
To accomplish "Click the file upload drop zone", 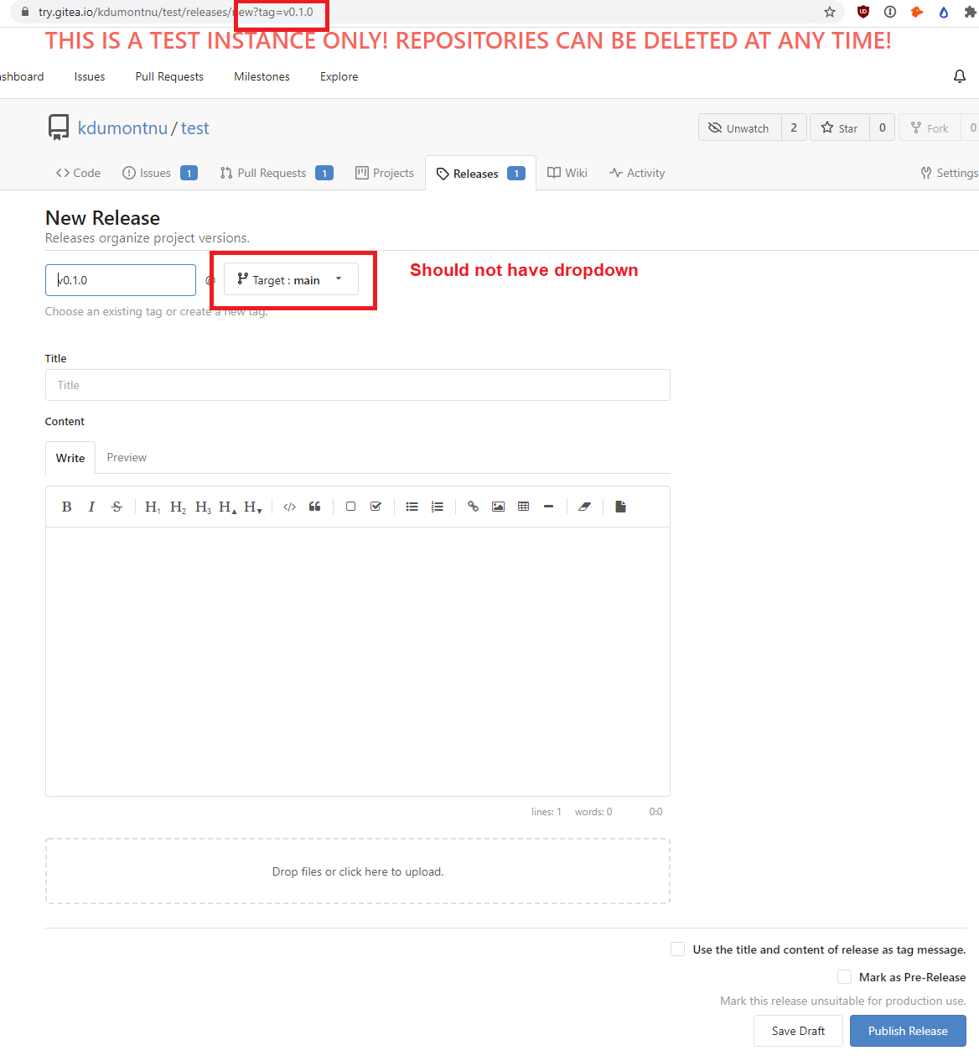I will pyautogui.click(x=358, y=871).
